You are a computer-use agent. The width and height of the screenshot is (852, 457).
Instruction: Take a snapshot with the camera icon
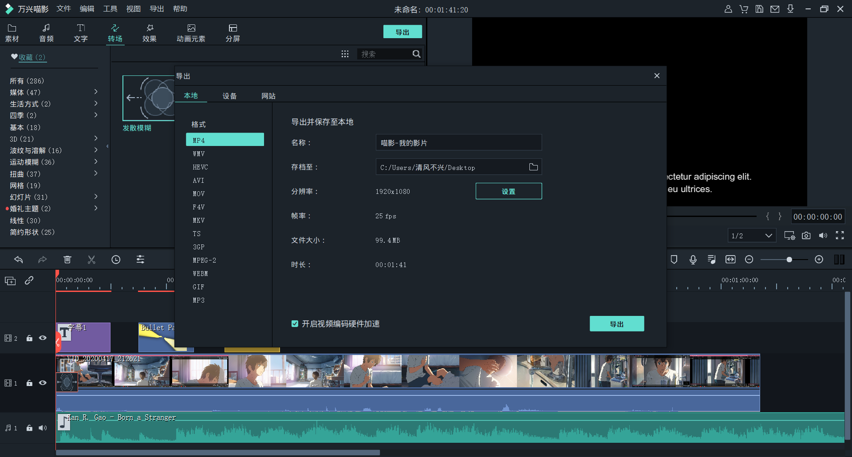806,236
